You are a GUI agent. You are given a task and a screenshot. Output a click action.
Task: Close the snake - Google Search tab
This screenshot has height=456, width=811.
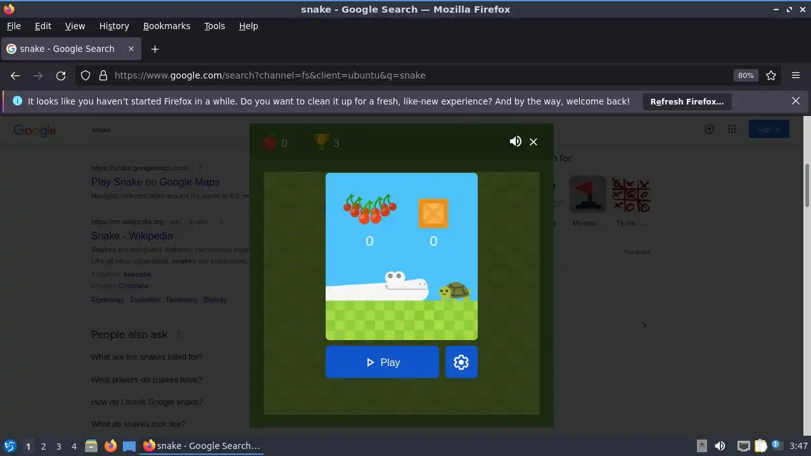point(131,49)
